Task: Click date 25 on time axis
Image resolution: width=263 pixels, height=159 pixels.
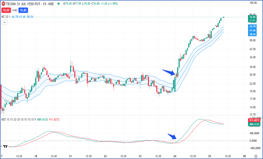Action: pyautogui.click(x=210, y=156)
